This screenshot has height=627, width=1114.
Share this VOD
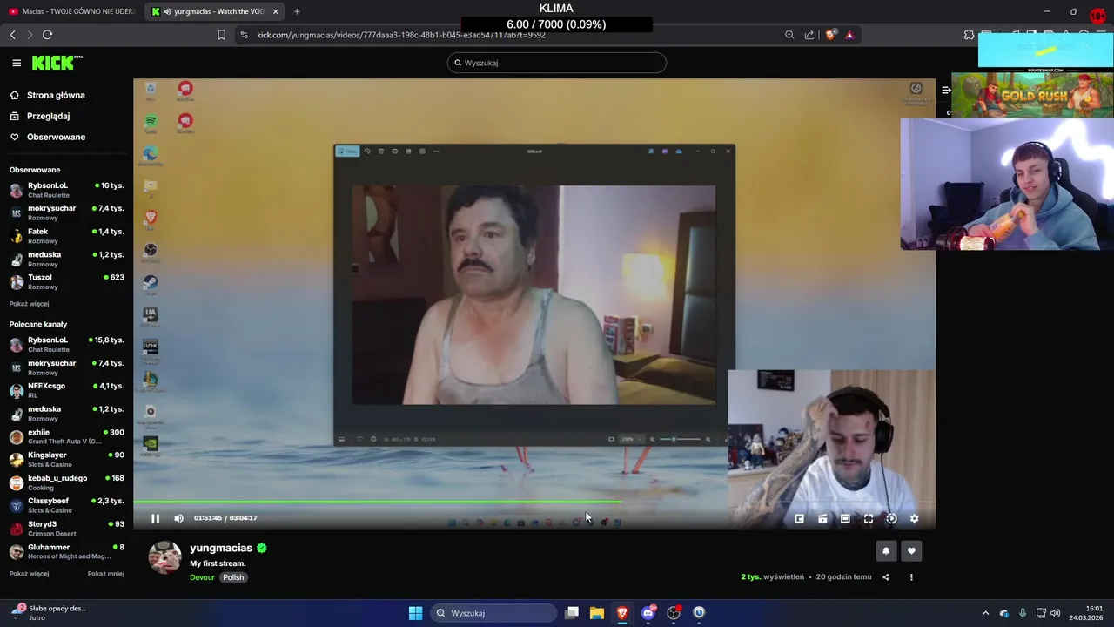886,576
